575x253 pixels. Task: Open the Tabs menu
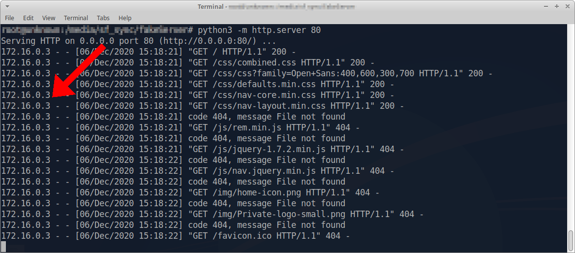pos(103,18)
